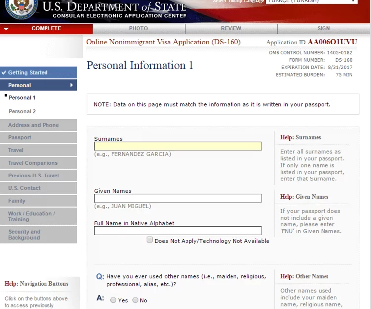Click into the Given Names field
Viewport: 371px width, 309px height.
click(x=178, y=198)
